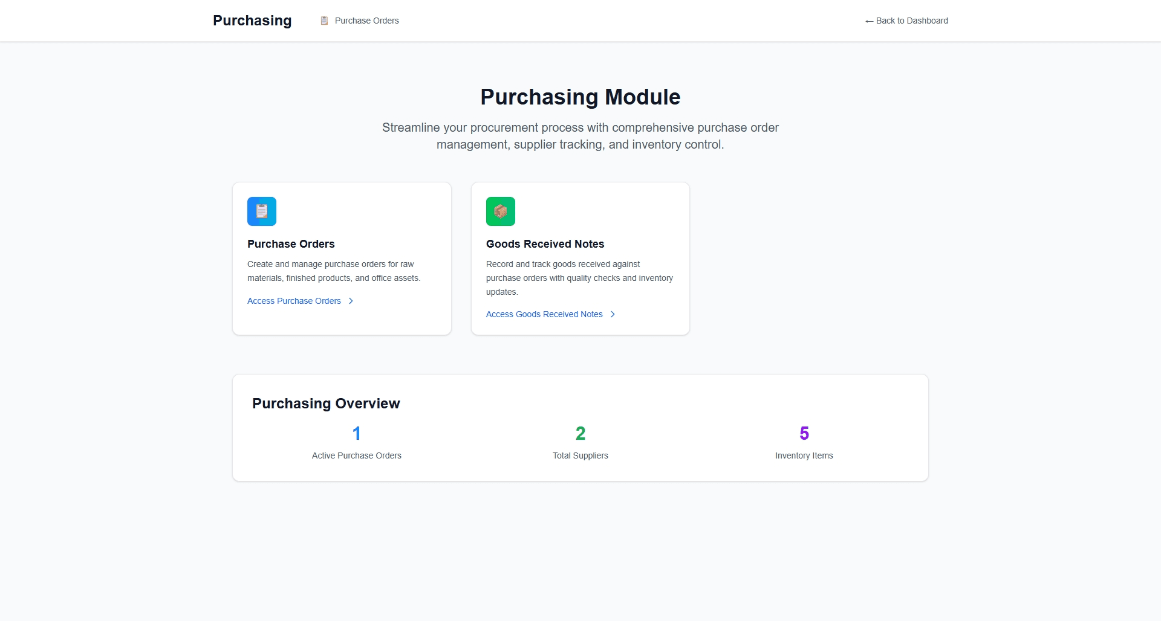Open Access Purchase Orders link

pyautogui.click(x=294, y=301)
